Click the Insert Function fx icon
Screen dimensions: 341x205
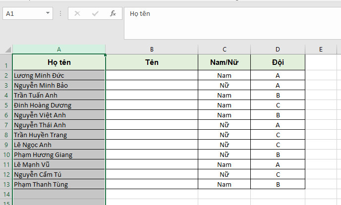click(113, 13)
